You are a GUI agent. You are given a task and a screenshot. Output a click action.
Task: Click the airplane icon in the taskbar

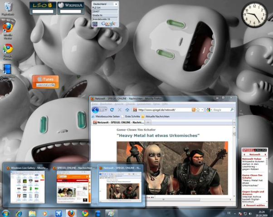pos(58,213)
